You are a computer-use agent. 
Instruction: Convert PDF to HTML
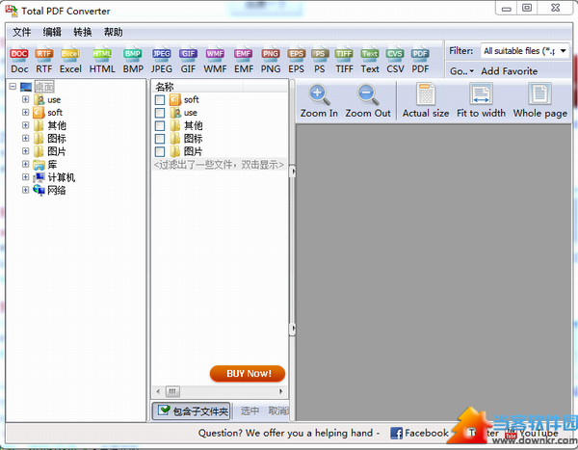tap(102, 62)
